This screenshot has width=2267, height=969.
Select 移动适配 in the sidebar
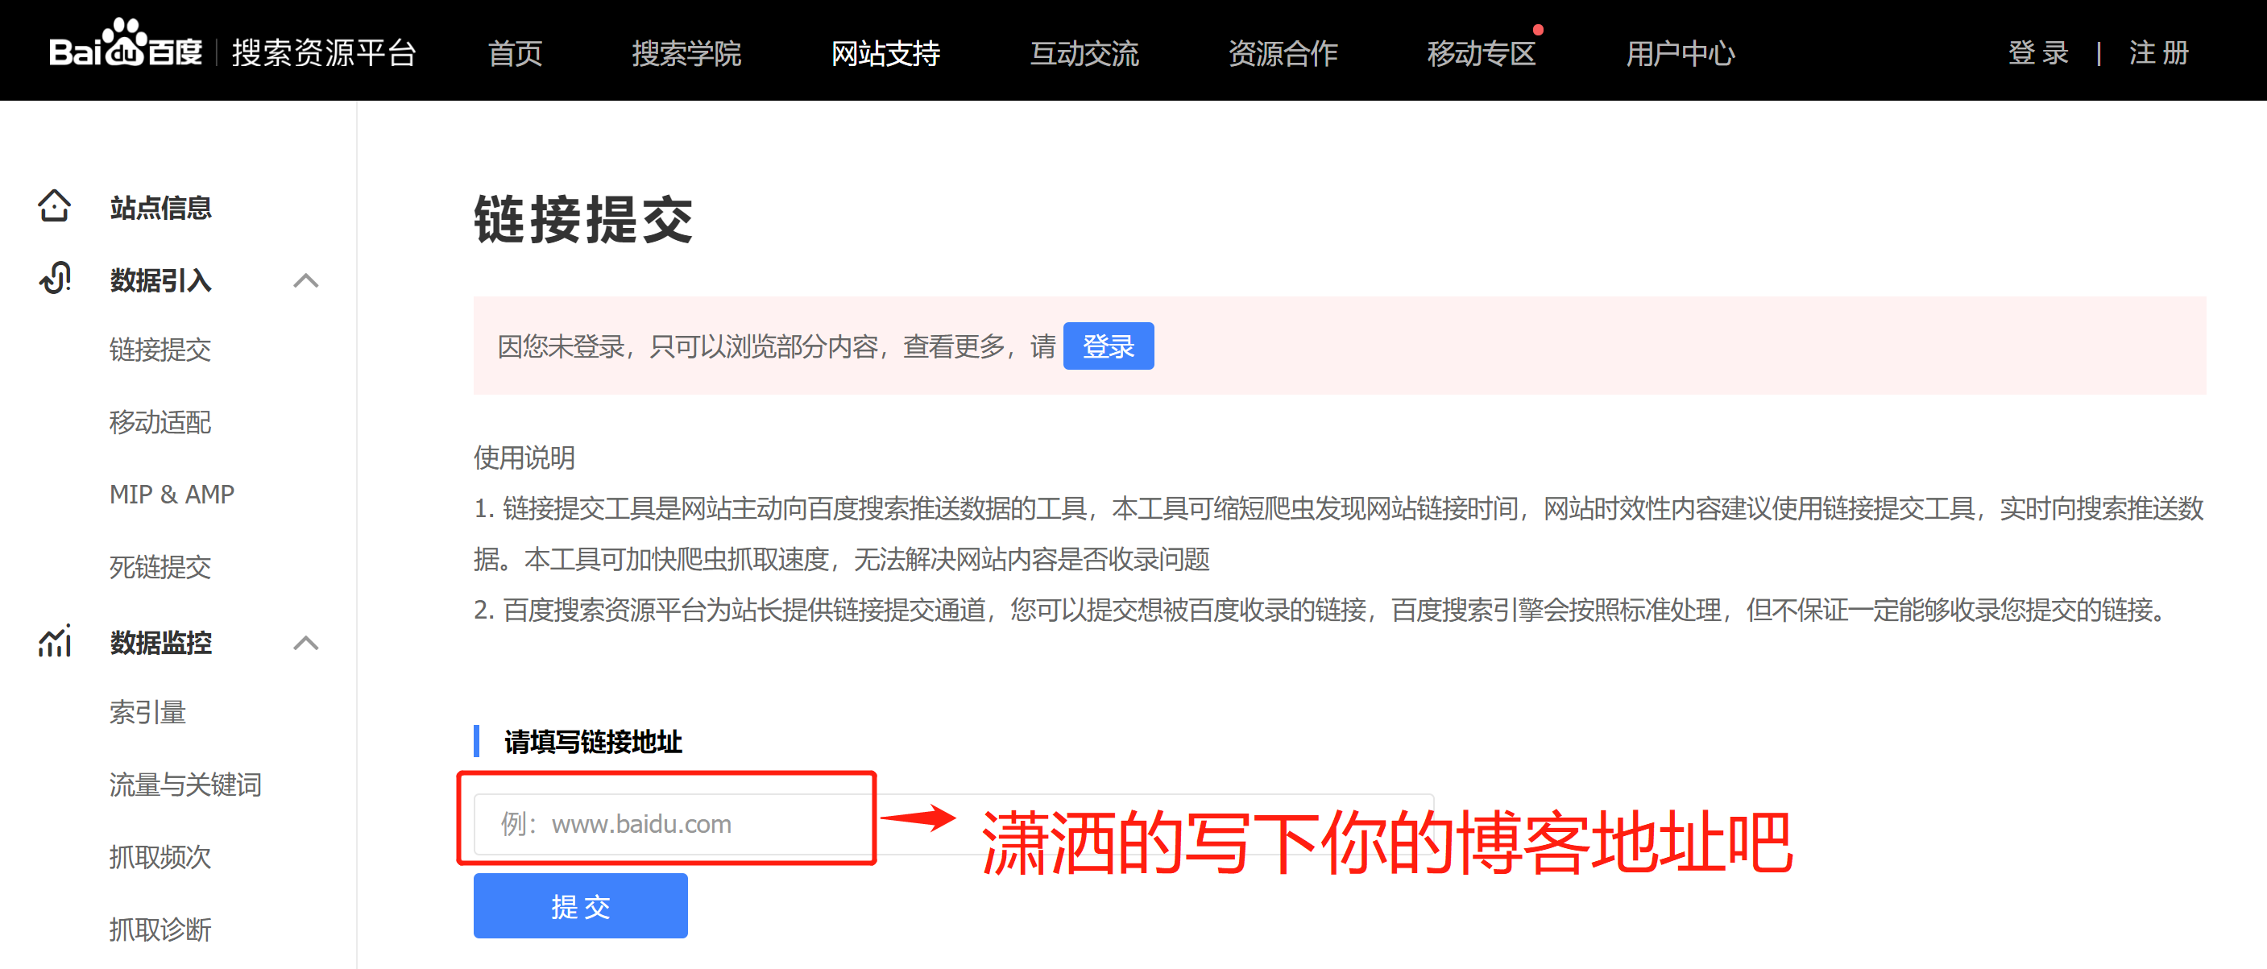coord(160,422)
